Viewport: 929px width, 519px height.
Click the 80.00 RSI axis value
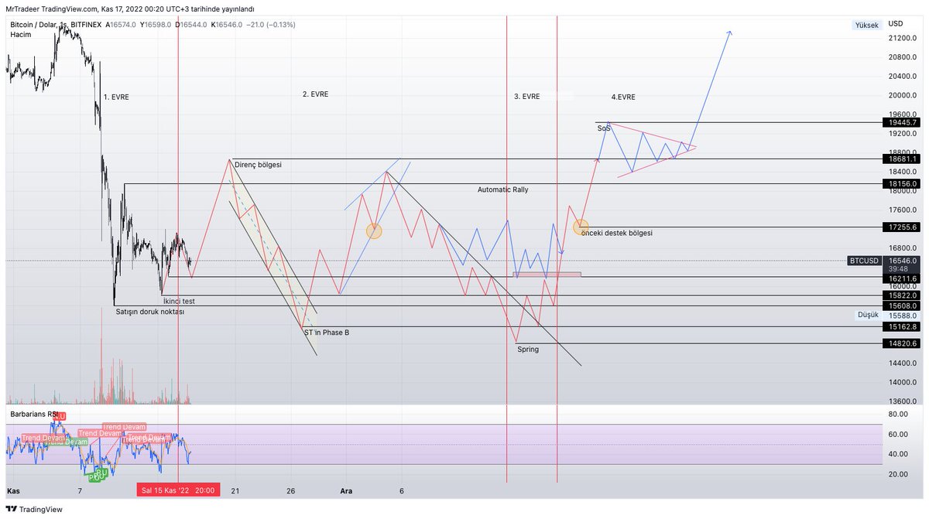[897, 415]
